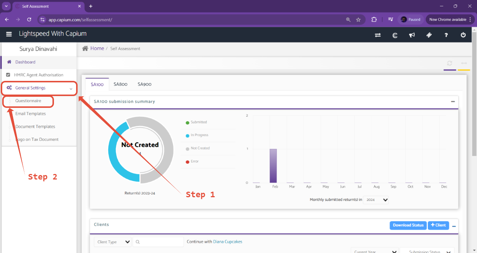The height and width of the screenshot is (253, 477).
Task: Focus the client search input field
Action: click(158, 242)
